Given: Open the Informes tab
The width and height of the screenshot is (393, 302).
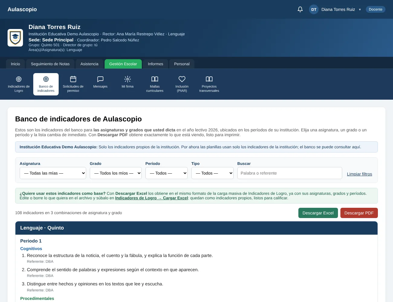Looking at the screenshot, I should point(155,64).
